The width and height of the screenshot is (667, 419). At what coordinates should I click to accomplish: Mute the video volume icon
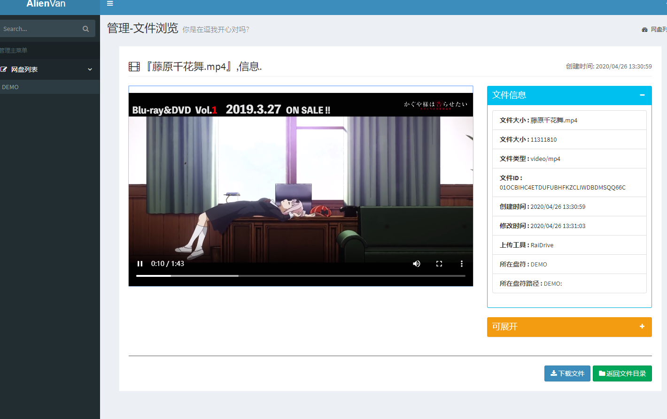(x=417, y=264)
